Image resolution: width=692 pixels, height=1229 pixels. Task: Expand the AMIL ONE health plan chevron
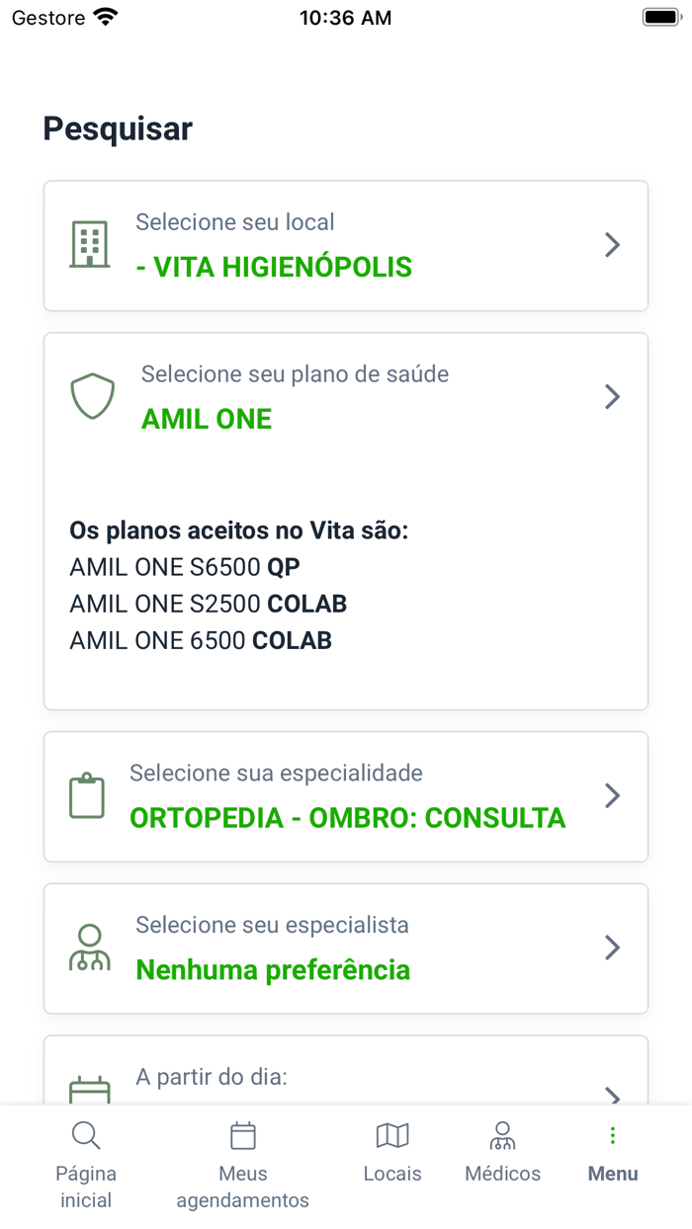point(611,396)
